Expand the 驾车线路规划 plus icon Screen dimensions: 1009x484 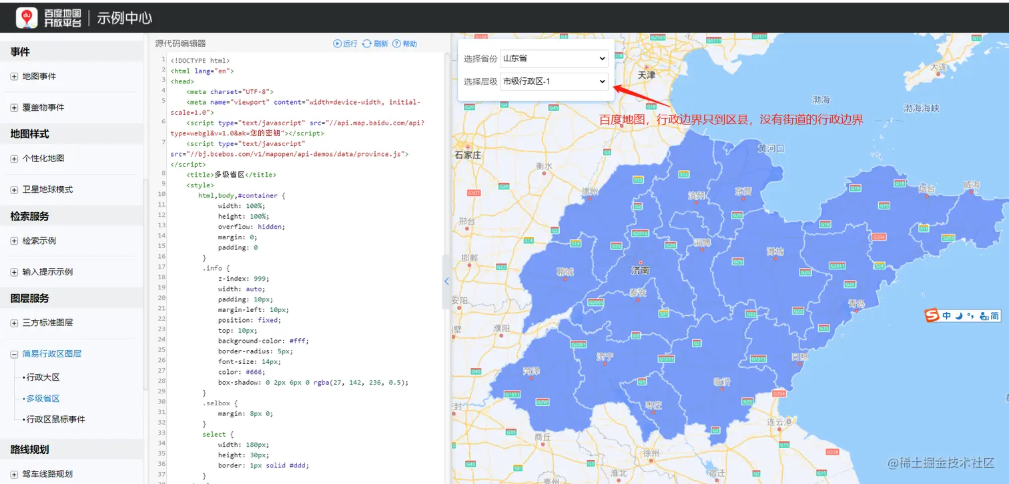[x=14, y=475]
